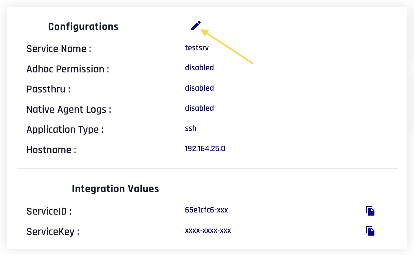
Task: Click the Hostname label
Action: click(x=51, y=150)
